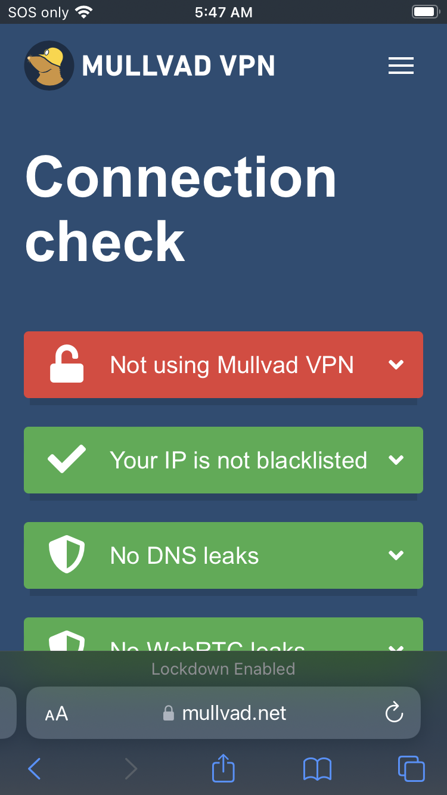Tap the battery indicator in status bar

[x=426, y=12]
